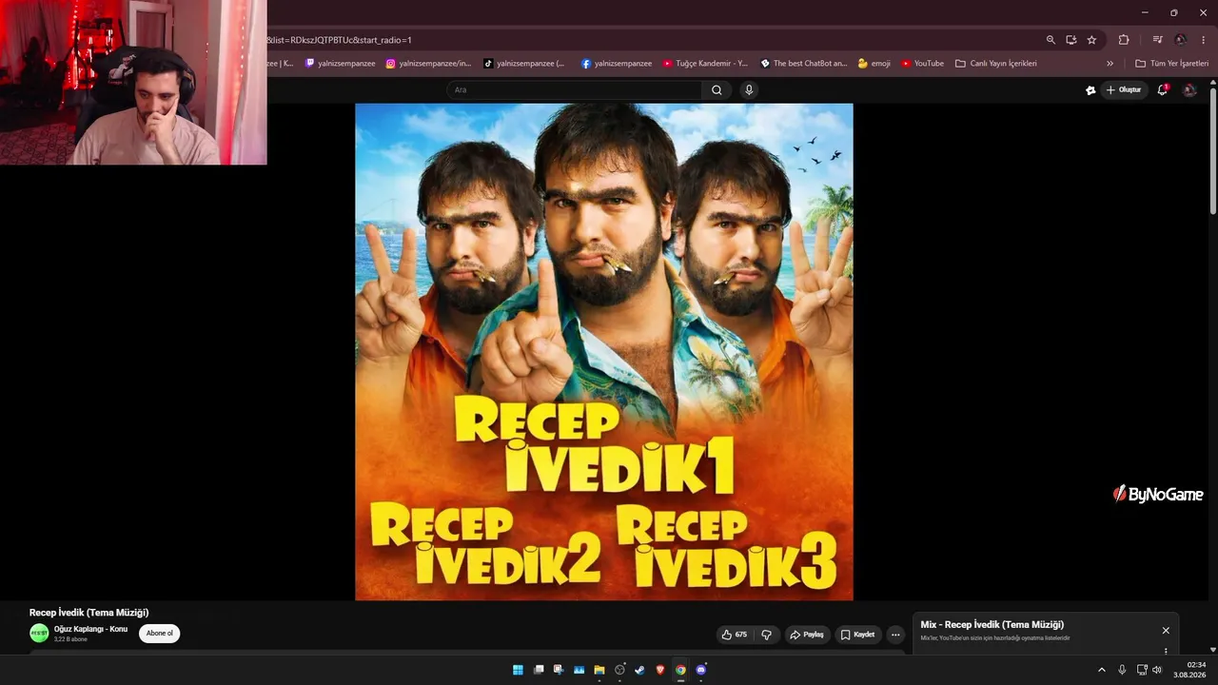Open The best ChatBot bookmark
Image resolution: width=1218 pixels, height=685 pixels.
tap(804, 64)
